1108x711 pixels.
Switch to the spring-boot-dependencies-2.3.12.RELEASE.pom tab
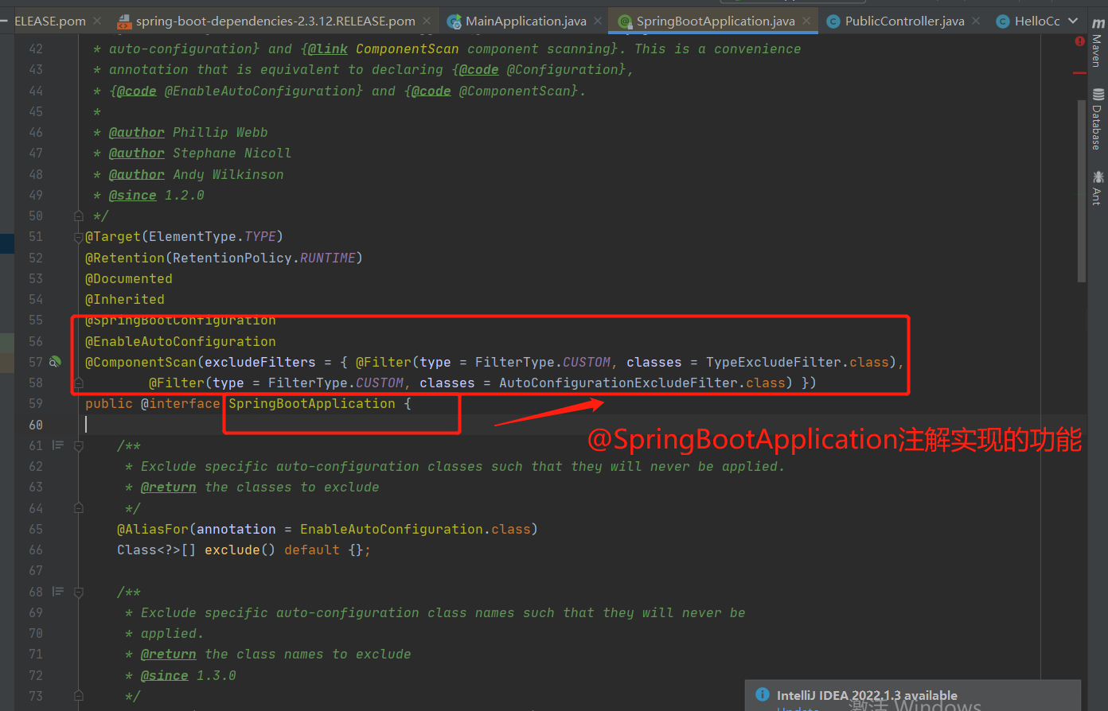[275, 21]
